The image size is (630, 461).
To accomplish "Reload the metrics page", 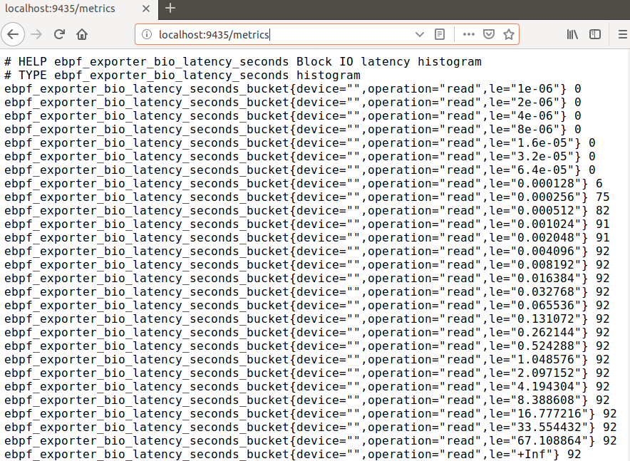I will tap(59, 33).
